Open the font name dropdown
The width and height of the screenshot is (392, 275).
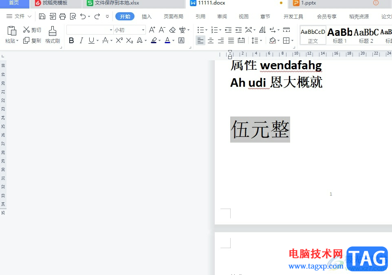coord(111,30)
